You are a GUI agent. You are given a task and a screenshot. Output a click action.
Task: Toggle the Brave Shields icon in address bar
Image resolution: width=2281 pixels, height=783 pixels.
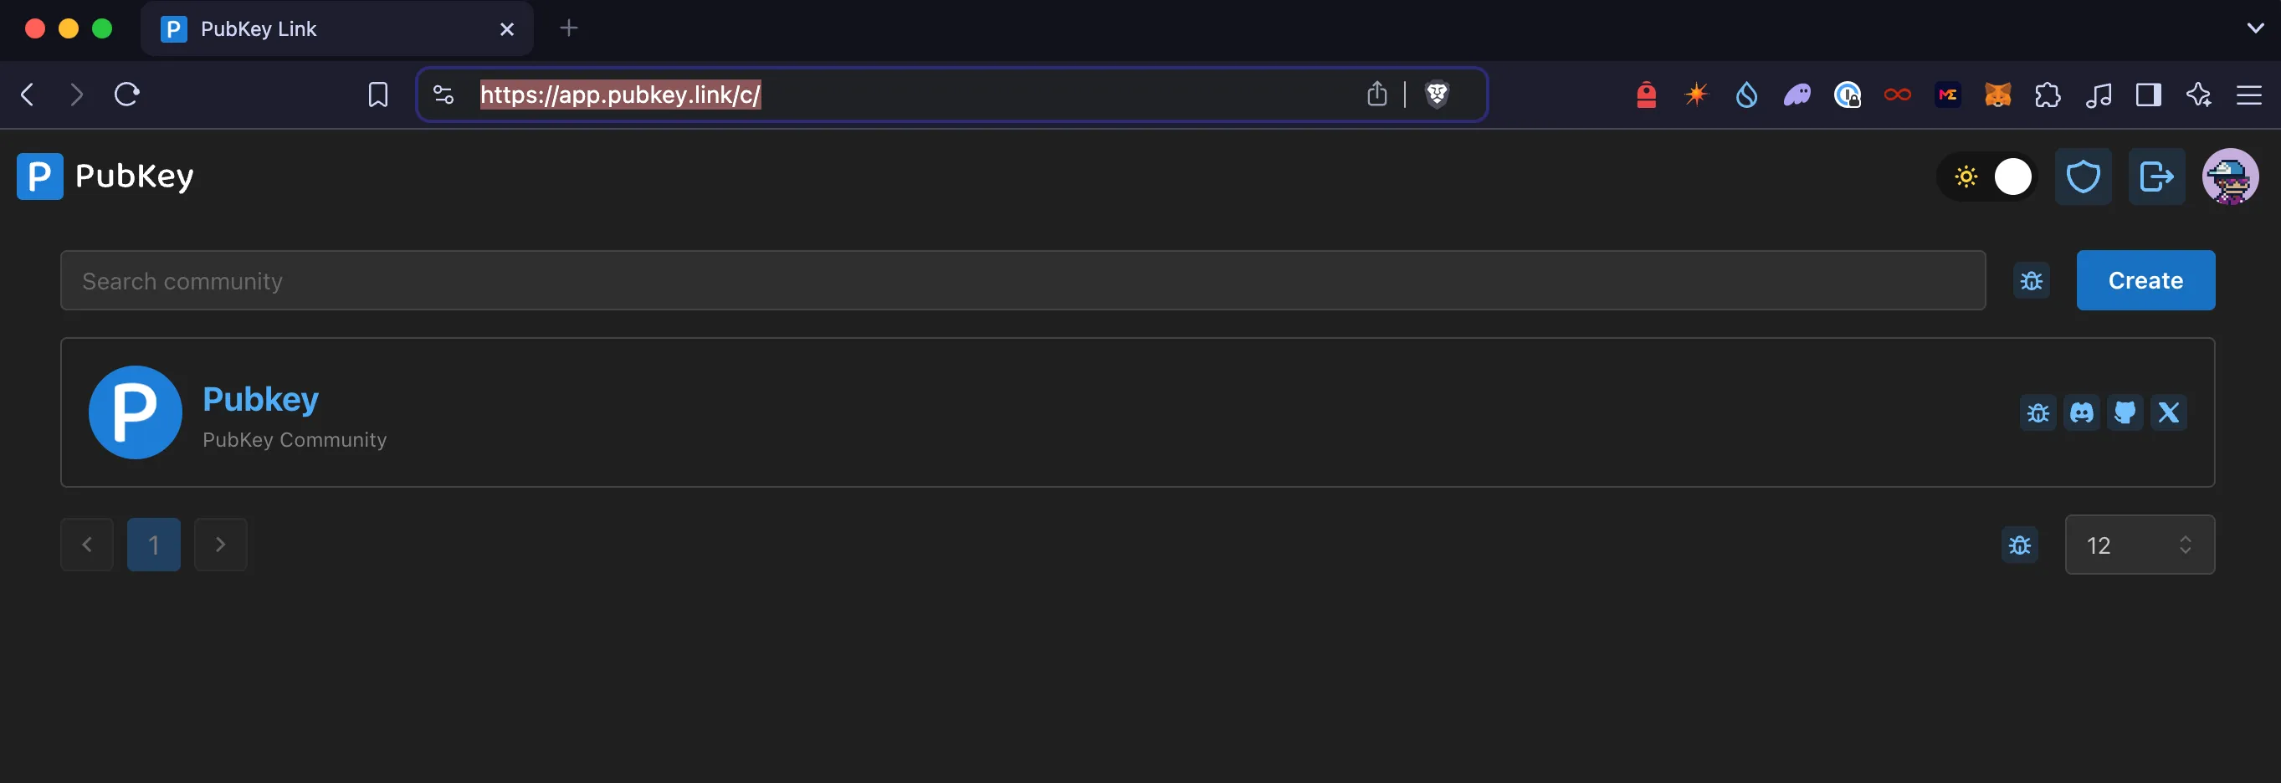pyautogui.click(x=1438, y=94)
